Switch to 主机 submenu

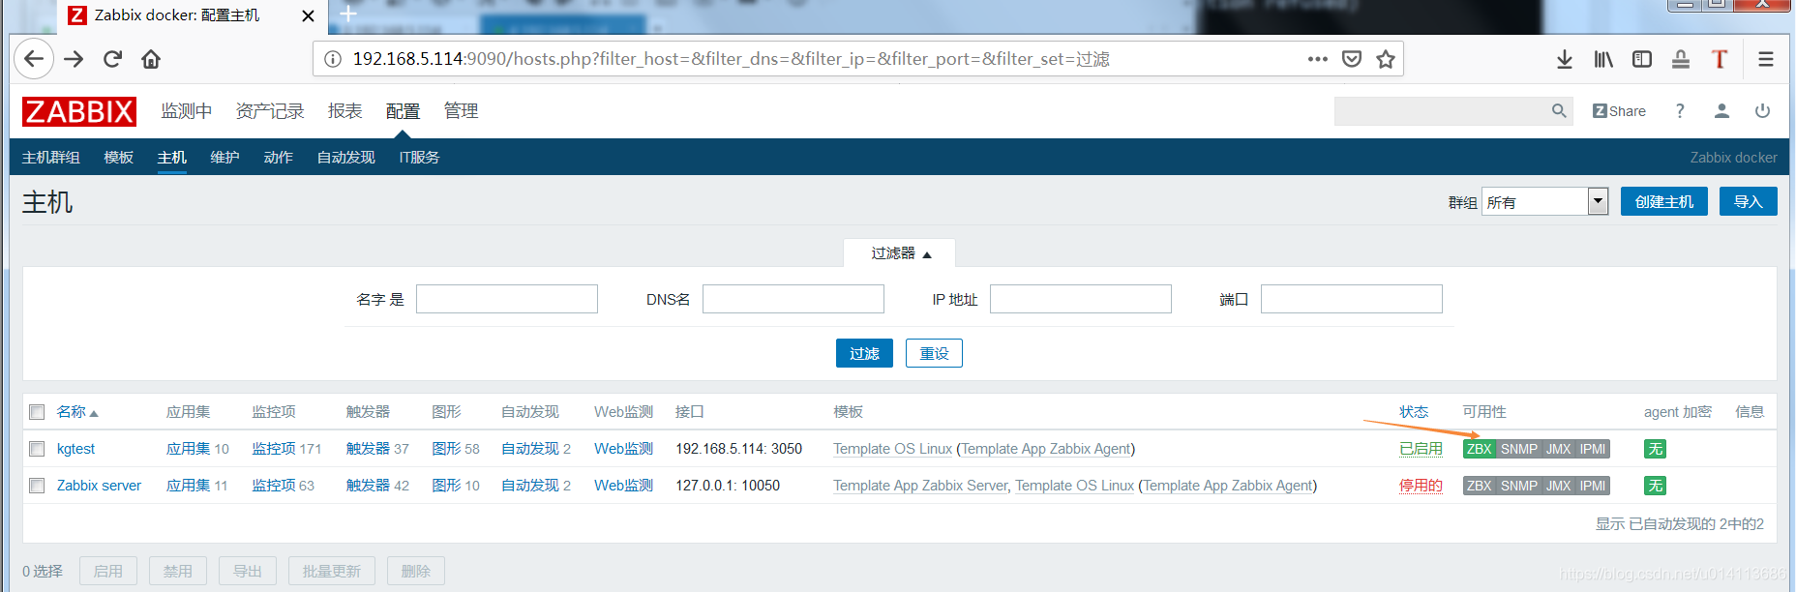(172, 157)
